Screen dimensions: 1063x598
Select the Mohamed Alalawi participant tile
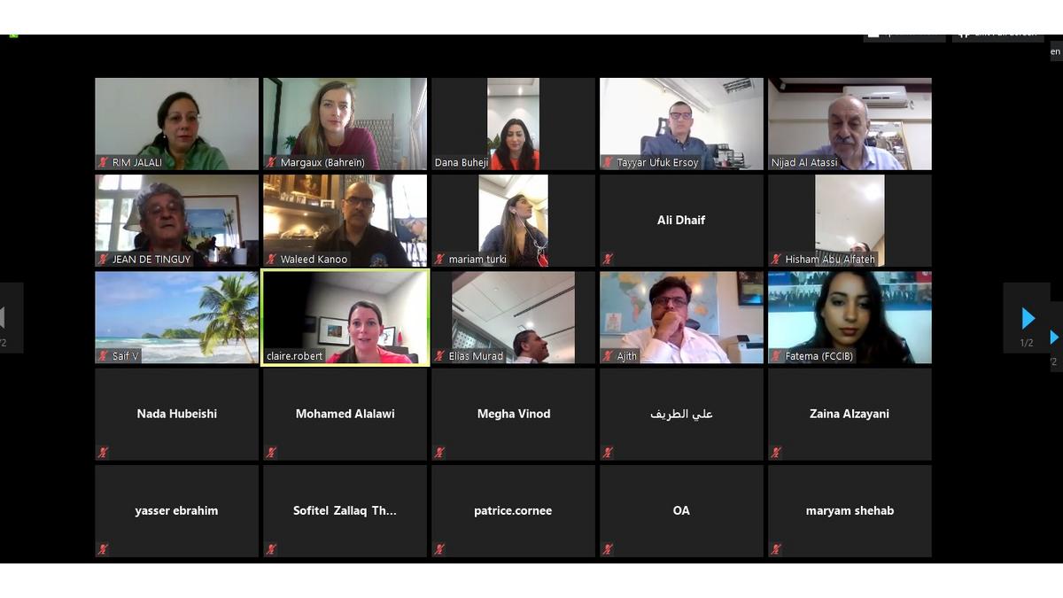345,415
